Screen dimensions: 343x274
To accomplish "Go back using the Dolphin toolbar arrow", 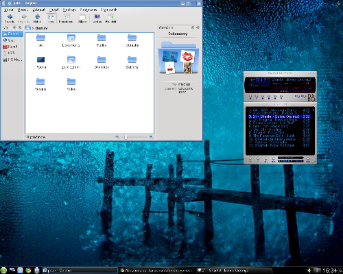I will coord(10,18).
